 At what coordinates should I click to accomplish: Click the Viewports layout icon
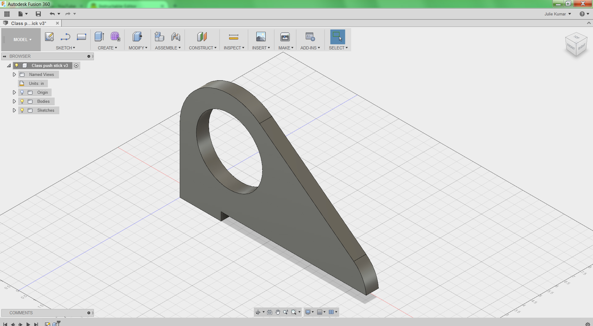(331, 312)
